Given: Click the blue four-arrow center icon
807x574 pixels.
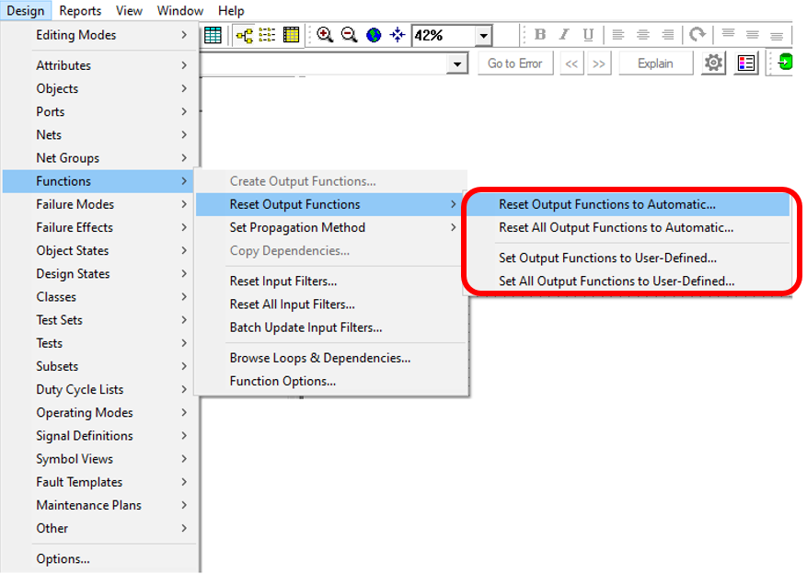Looking at the screenshot, I should (398, 35).
